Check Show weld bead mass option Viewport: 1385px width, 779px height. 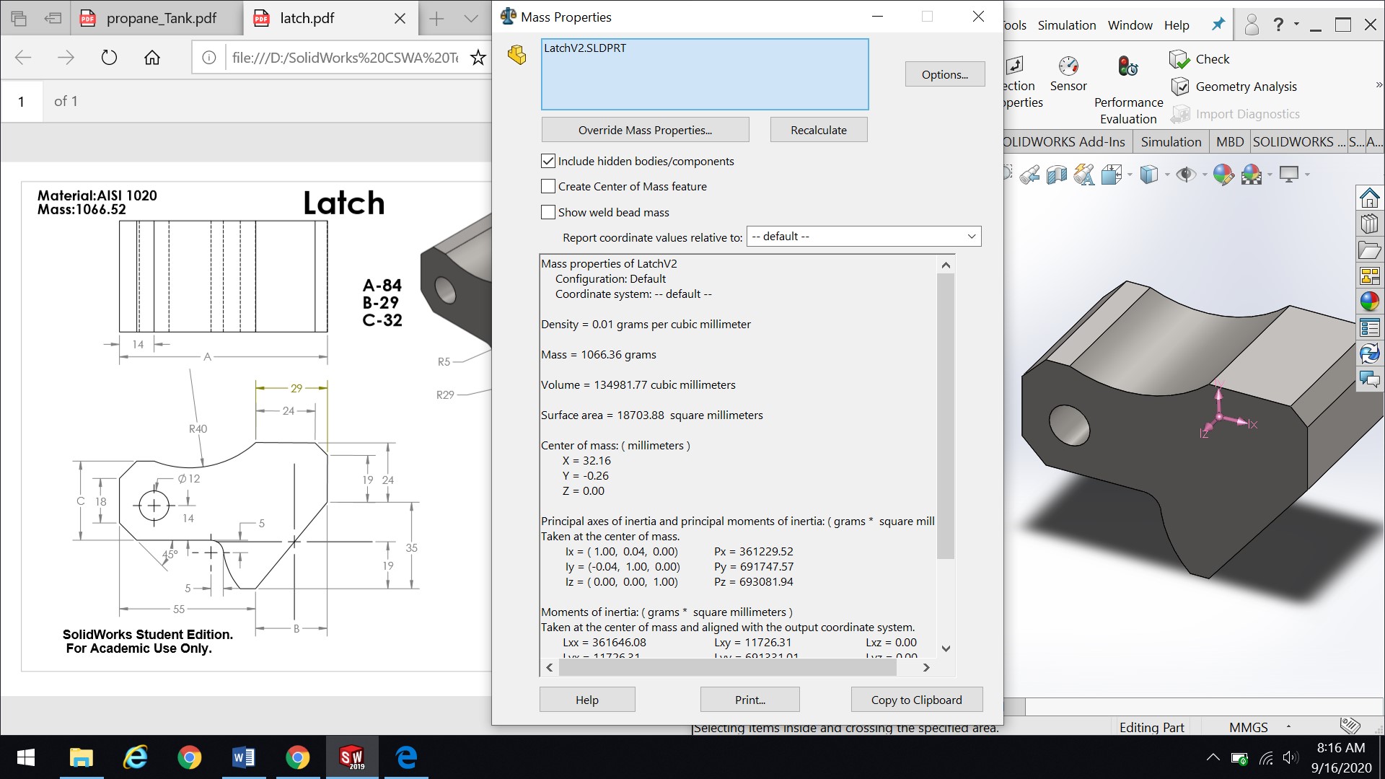click(548, 212)
